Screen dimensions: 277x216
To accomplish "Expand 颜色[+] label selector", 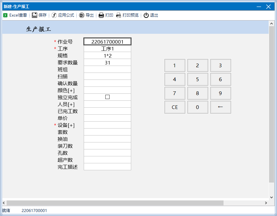I will tap(66, 90).
